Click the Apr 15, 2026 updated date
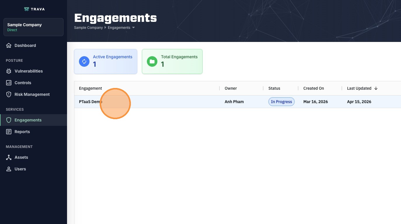This screenshot has width=401, height=224. click(x=359, y=102)
